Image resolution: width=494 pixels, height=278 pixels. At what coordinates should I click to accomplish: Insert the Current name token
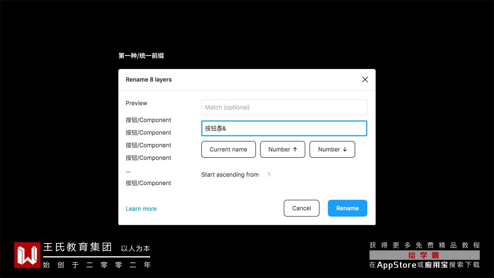(x=229, y=149)
